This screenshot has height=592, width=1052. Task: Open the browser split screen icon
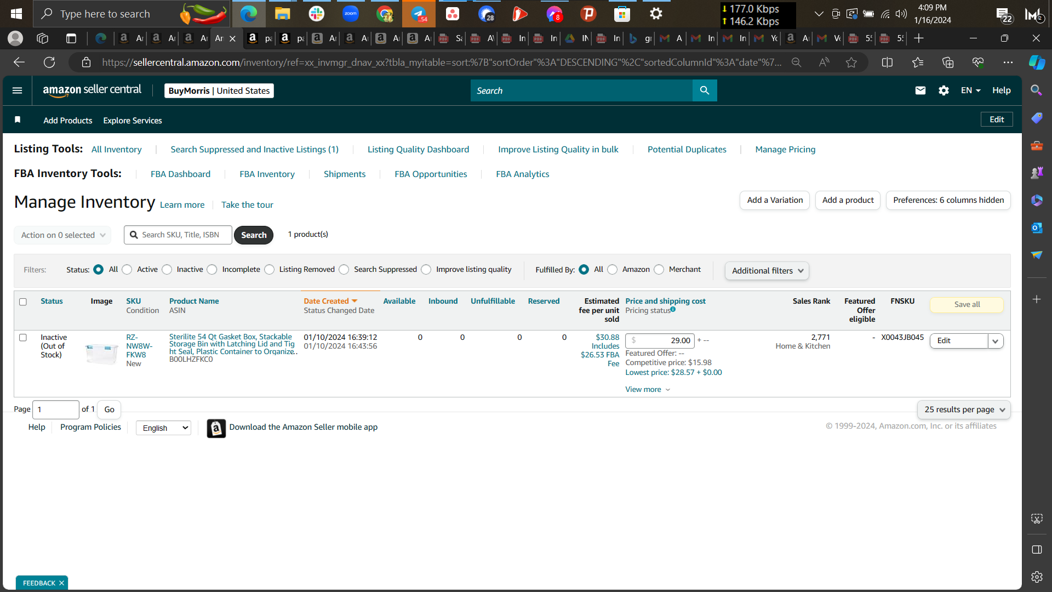888,62
